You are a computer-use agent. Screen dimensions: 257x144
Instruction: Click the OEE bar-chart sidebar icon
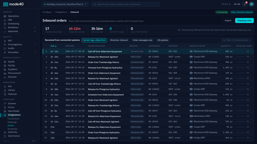5,20
